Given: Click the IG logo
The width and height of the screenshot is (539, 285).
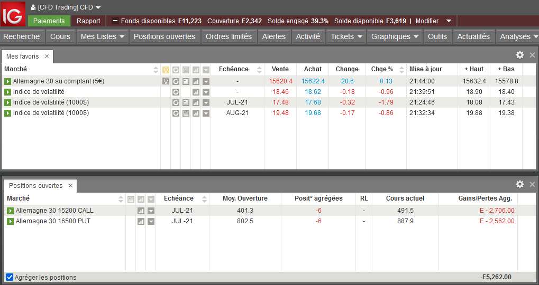Looking at the screenshot, I should 13,14.
